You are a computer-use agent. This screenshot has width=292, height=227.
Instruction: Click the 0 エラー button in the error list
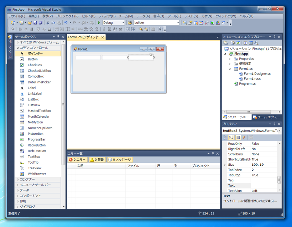point(77,159)
